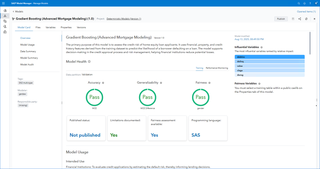Click the Publish button
Image resolution: width=320 pixels, height=169 pixels.
(x=281, y=19)
